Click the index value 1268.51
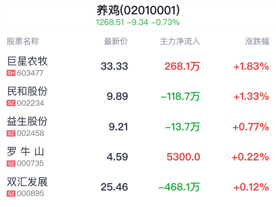276x207 pixels. click(x=110, y=22)
